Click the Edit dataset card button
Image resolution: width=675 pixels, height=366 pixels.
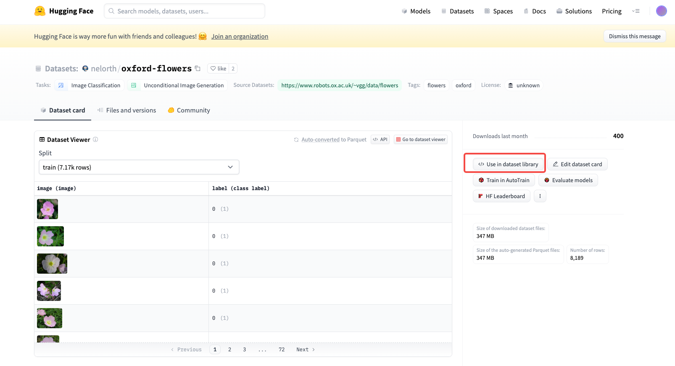pos(577,164)
